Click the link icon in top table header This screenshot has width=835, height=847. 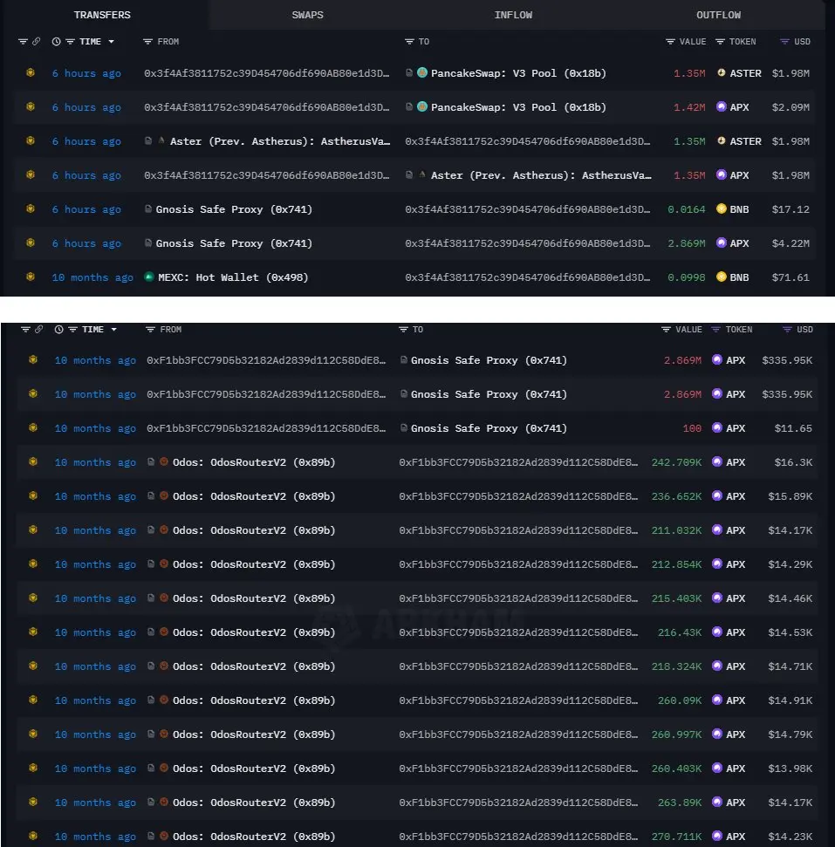click(x=37, y=42)
